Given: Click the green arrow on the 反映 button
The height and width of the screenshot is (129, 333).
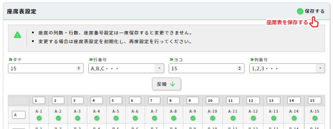Looking at the screenshot, I should tap(173, 84).
